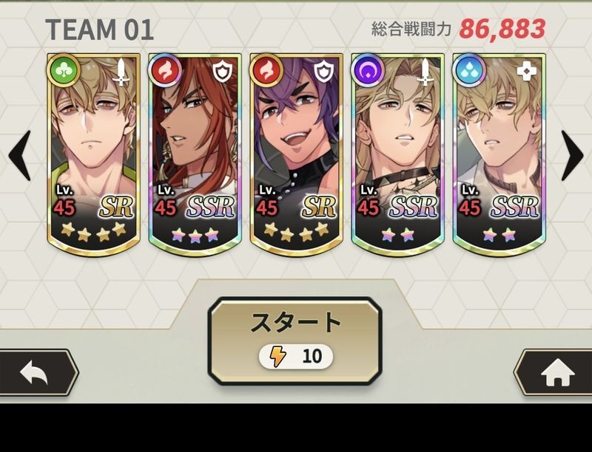Select the purple-haired SR character card

[297, 155]
